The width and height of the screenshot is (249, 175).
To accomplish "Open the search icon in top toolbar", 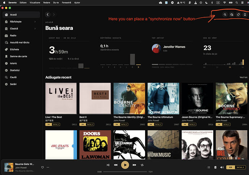I will (225, 14).
